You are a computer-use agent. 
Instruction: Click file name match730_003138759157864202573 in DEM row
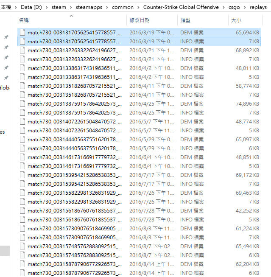[x=75, y=104]
